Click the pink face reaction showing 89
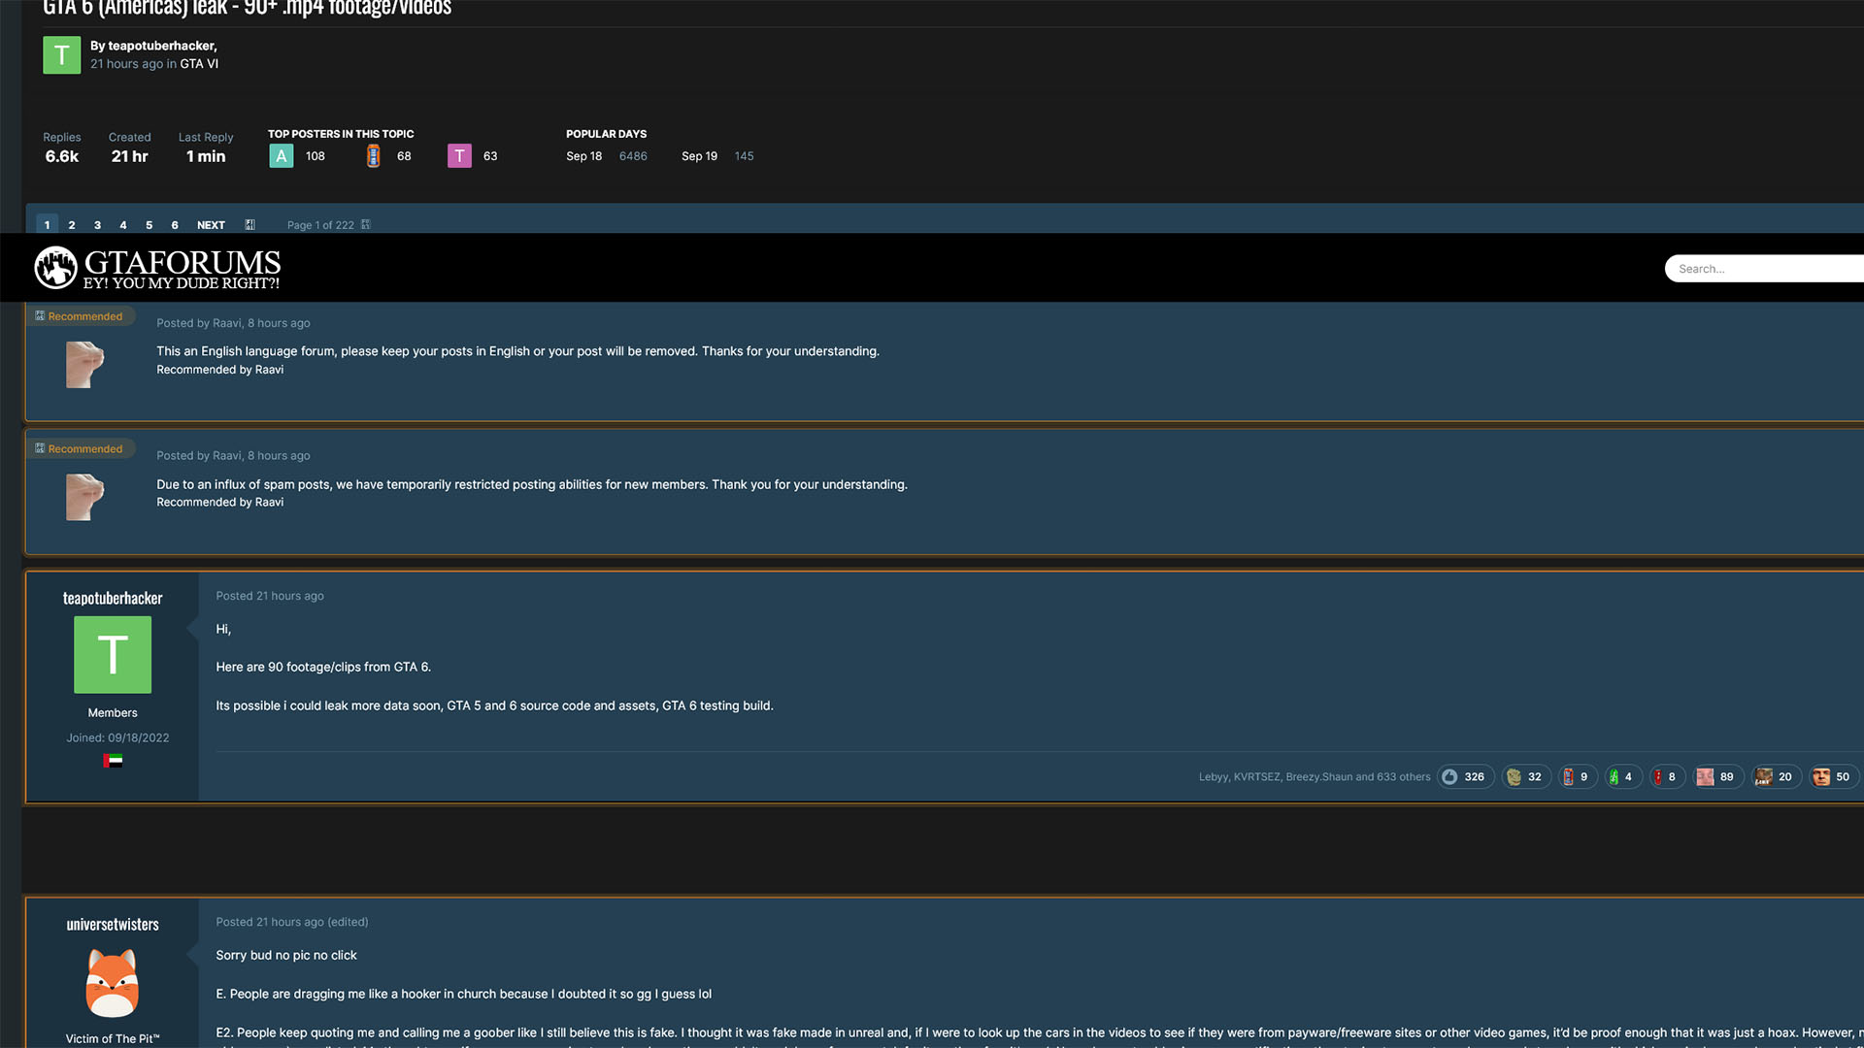 coord(1716,776)
